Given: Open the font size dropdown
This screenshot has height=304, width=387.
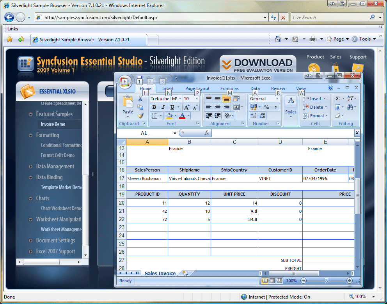Looking at the screenshot, I should click(x=196, y=99).
